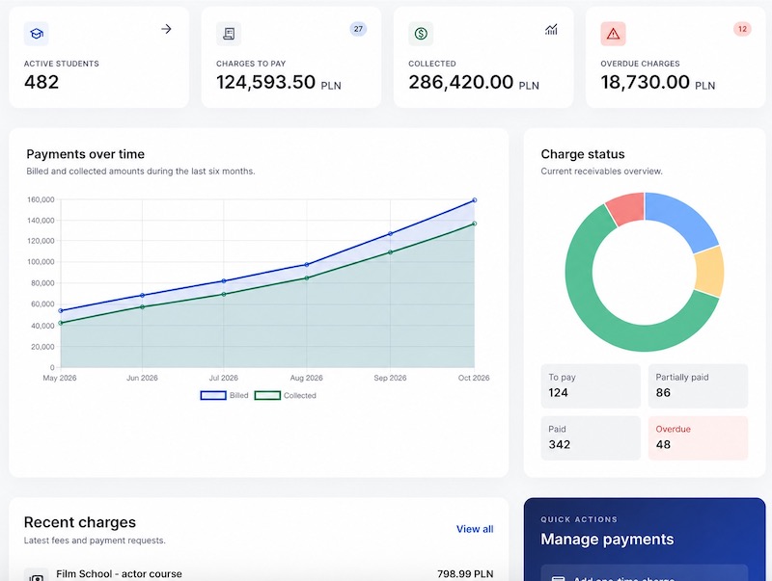Click the '18,730.00' overdue charges amount
772x581 pixels.
(x=645, y=82)
